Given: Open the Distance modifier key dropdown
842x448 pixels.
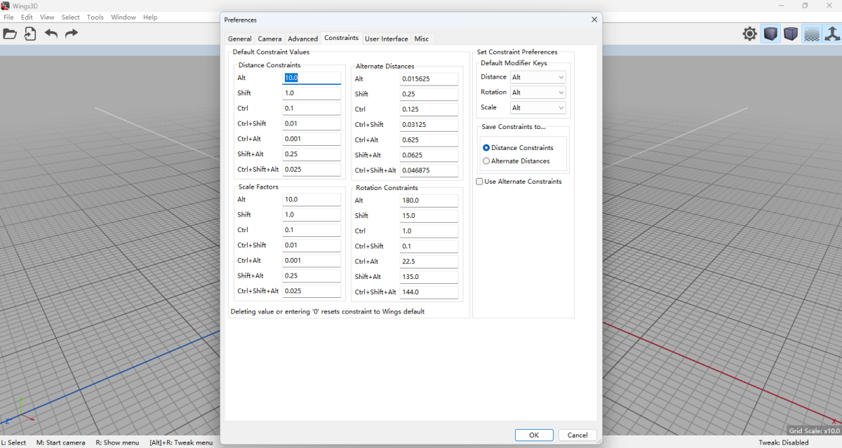Looking at the screenshot, I should point(537,77).
